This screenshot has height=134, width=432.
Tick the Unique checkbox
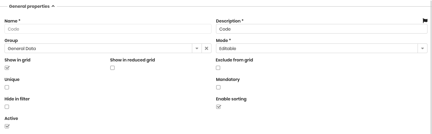(x=7, y=87)
